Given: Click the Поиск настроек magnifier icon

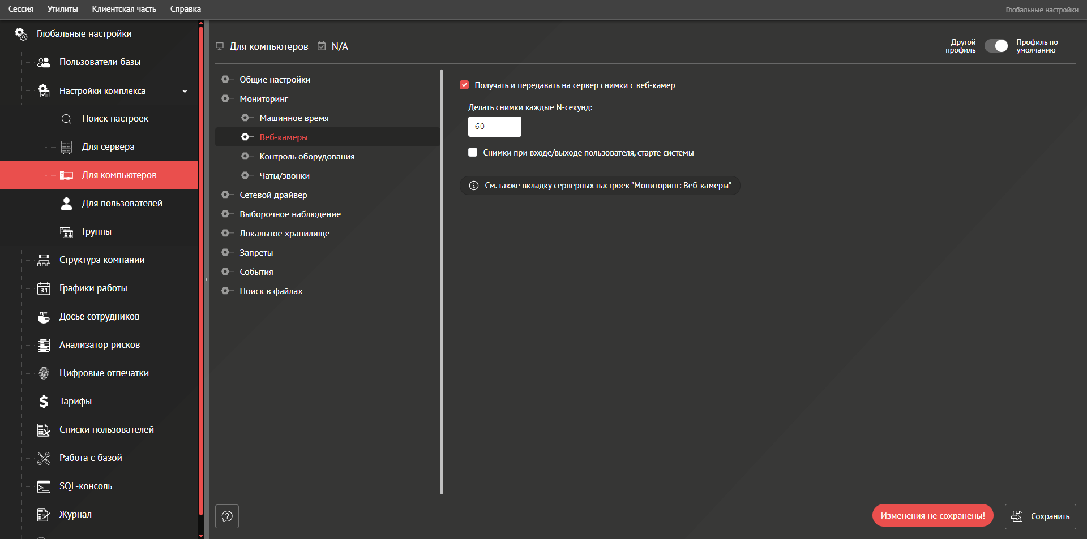Looking at the screenshot, I should (x=66, y=119).
